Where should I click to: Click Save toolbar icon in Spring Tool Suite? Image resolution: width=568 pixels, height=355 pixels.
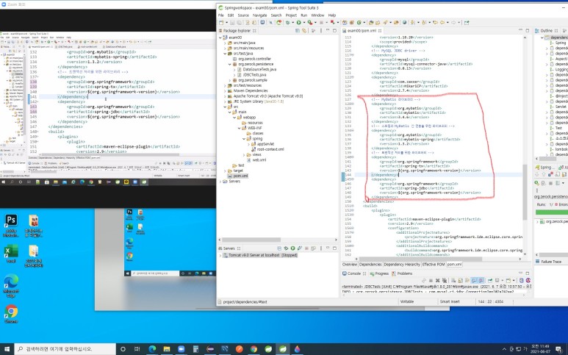coord(232,23)
